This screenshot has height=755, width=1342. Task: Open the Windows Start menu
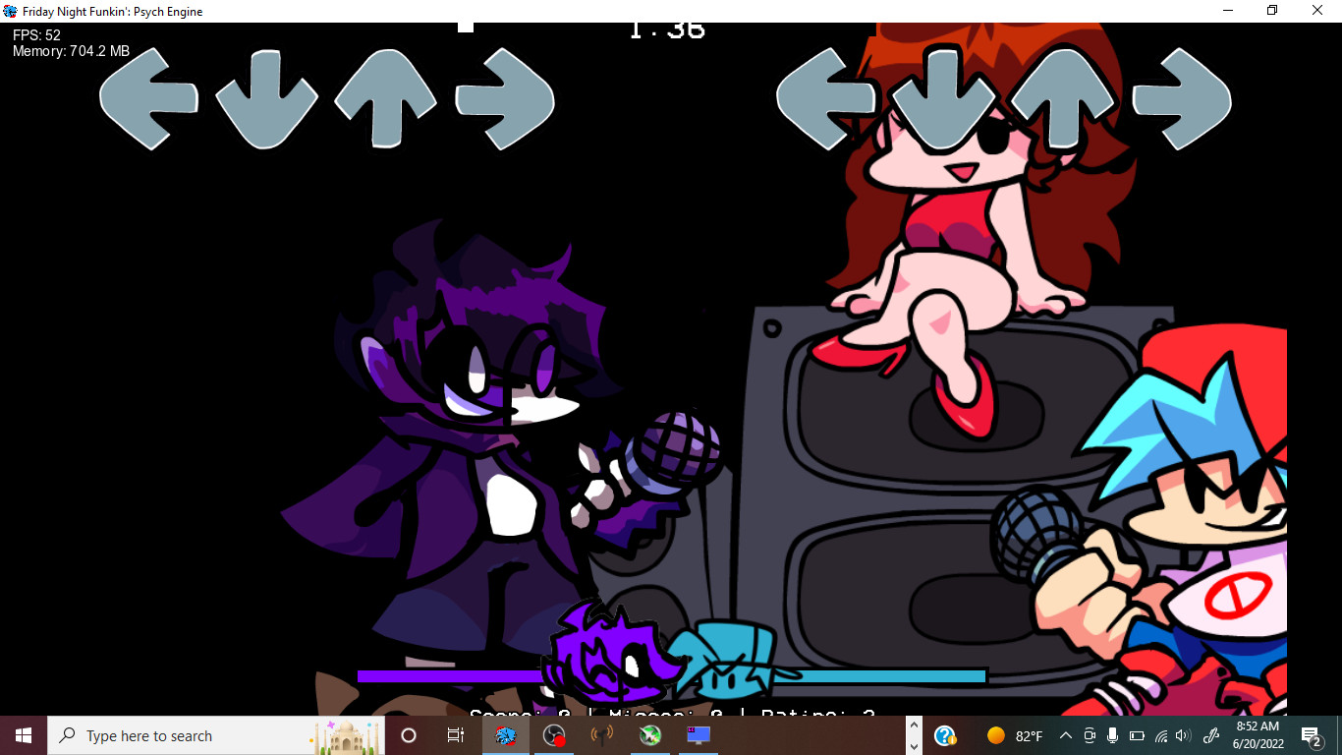tap(24, 735)
